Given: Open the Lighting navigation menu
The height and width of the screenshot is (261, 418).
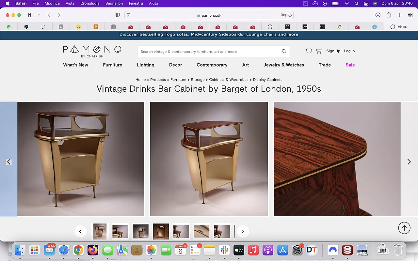Looking at the screenshot, I should [x=146, y=65].
